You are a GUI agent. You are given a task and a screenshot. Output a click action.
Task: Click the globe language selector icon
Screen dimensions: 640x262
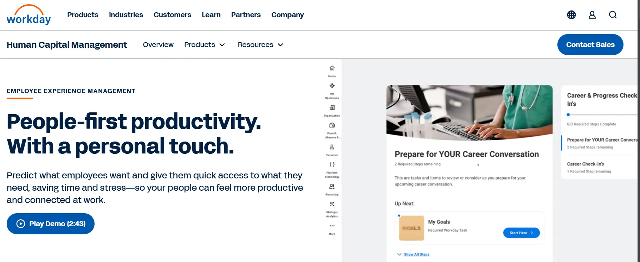[x=571, y=15]
